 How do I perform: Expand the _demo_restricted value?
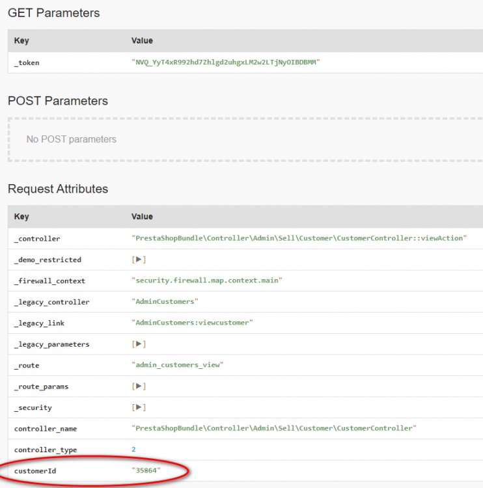tap(140, 260)
